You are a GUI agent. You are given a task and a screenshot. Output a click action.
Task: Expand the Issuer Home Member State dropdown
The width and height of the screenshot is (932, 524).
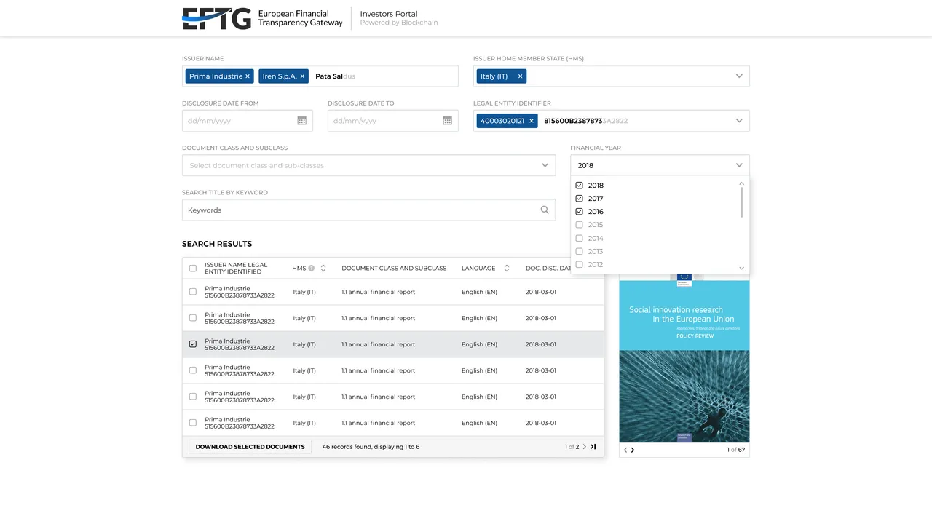coord(739,76)
